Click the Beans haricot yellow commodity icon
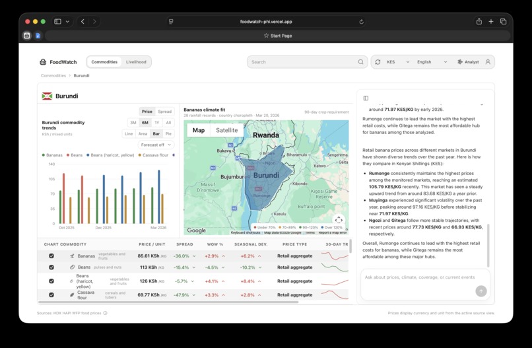532x348 pixels. click(71, 281)
